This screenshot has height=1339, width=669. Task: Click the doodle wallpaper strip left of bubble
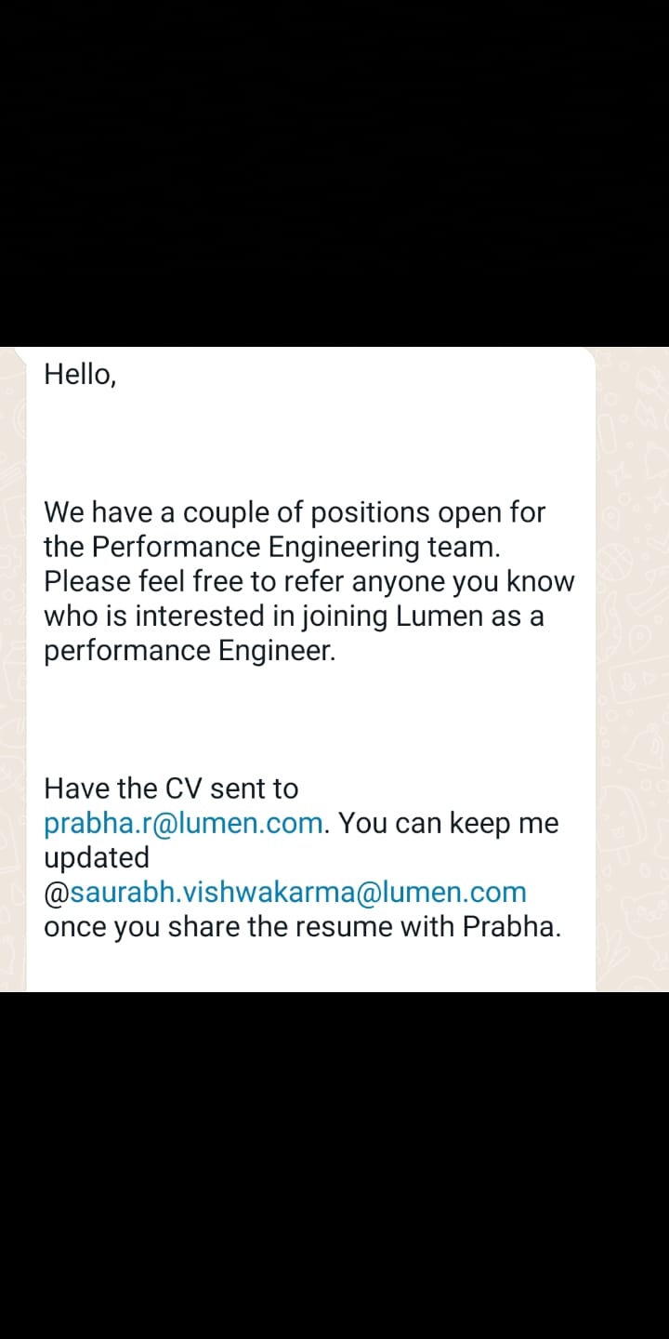(13, 669)
